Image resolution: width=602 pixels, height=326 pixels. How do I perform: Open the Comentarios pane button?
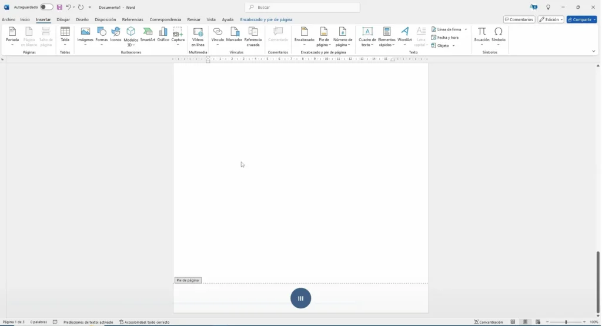pyautogui.click(x=519, y=19)
